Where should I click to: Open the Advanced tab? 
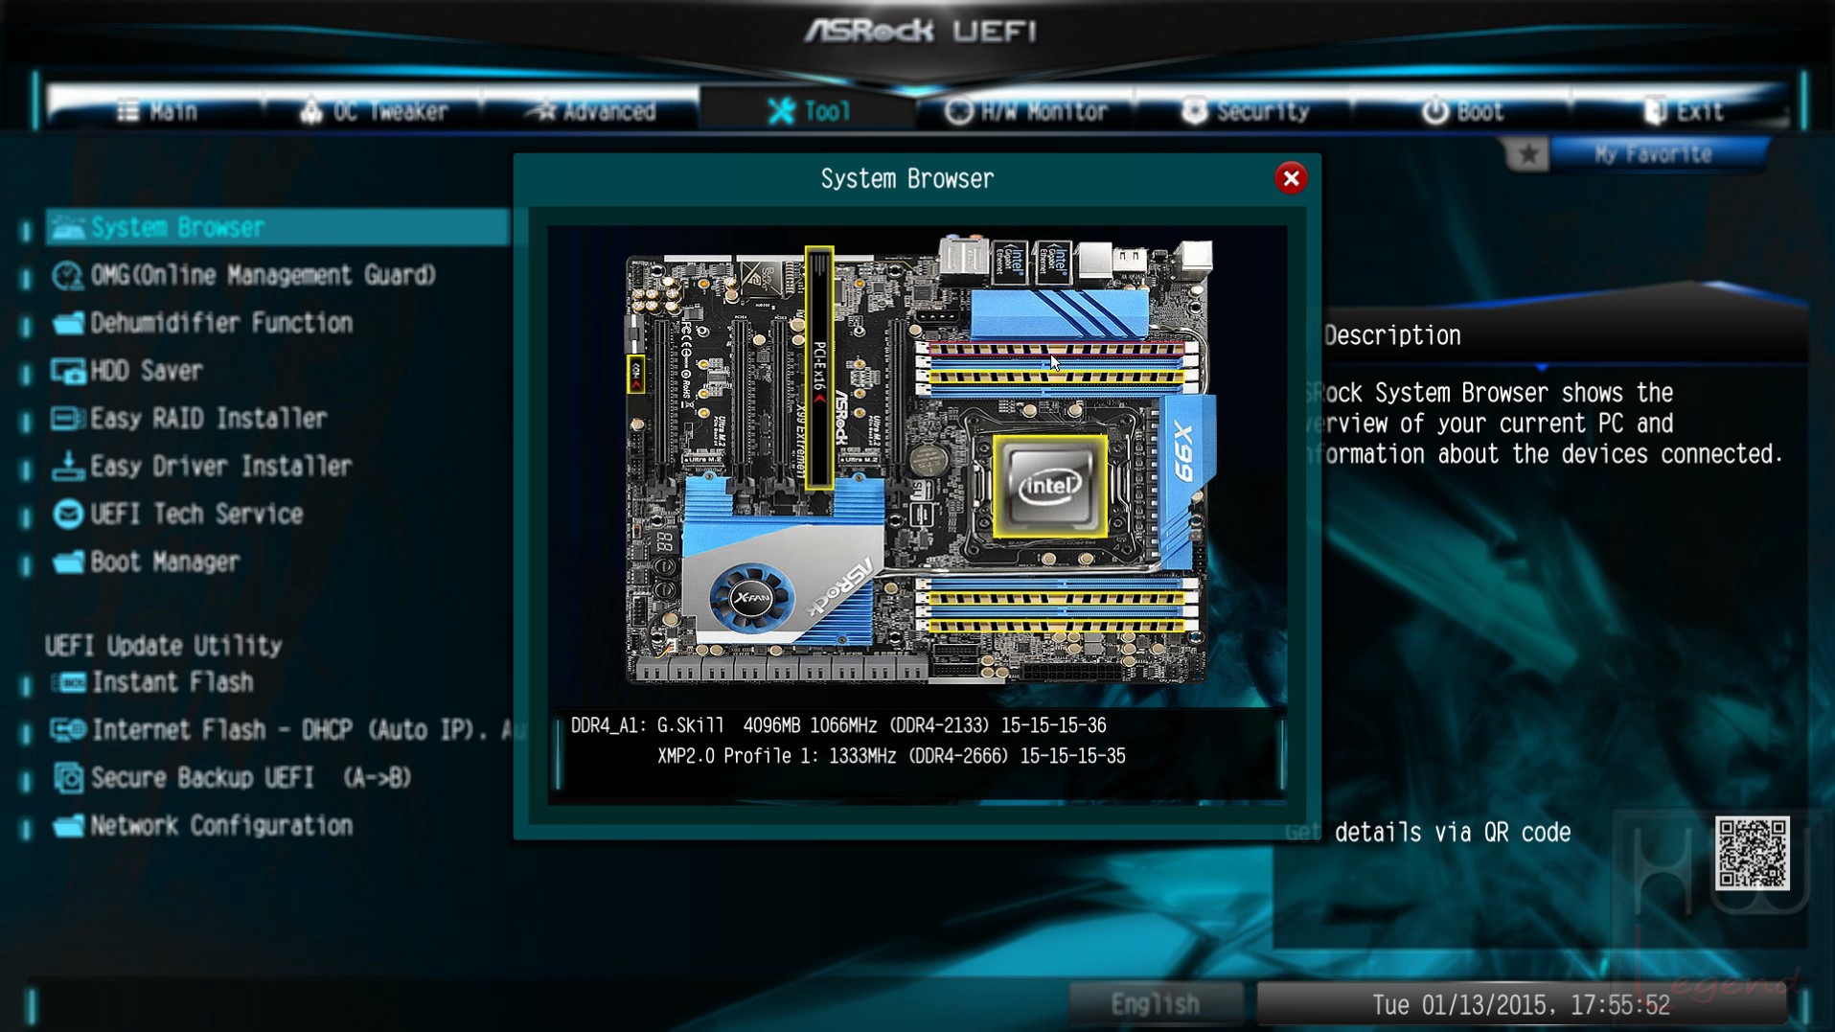pyautogui.click(x=592, y=111)
